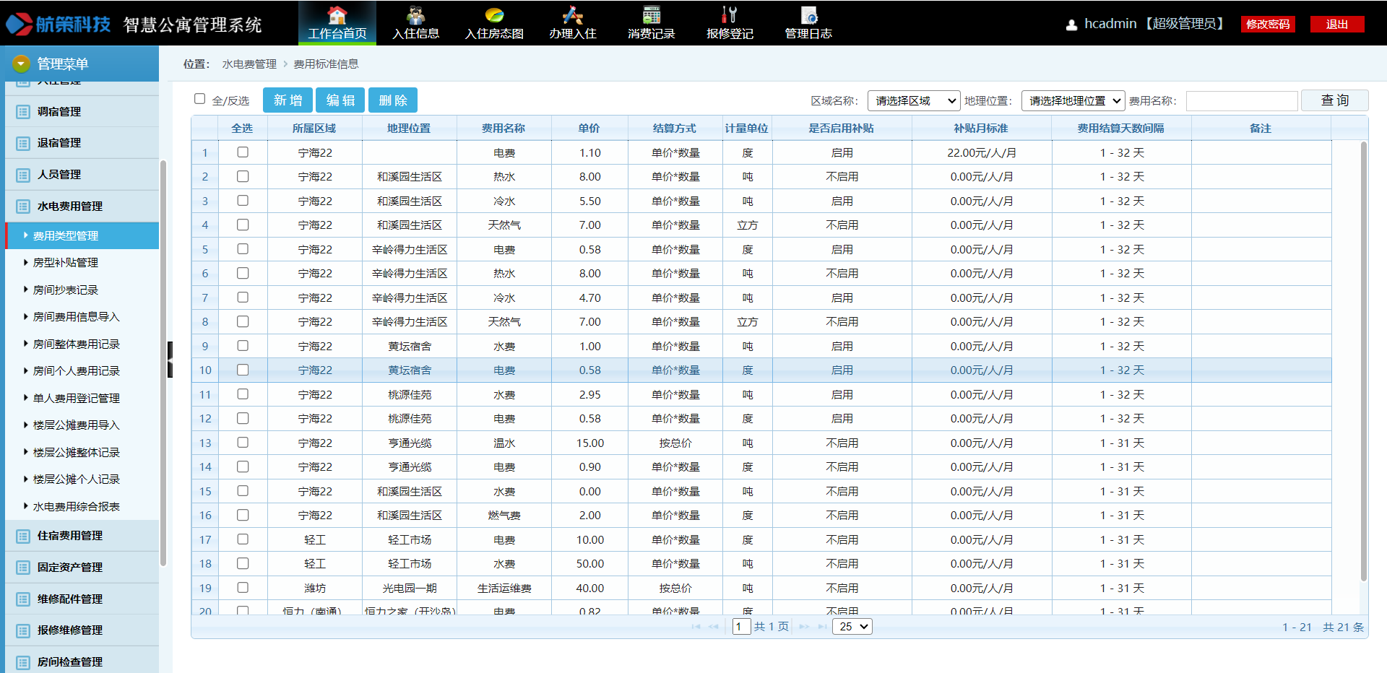The height and width of the screenshot is (673, 1387).
Task: Click the 水电费管理 breadcrumb
Action: click(249, 64)
